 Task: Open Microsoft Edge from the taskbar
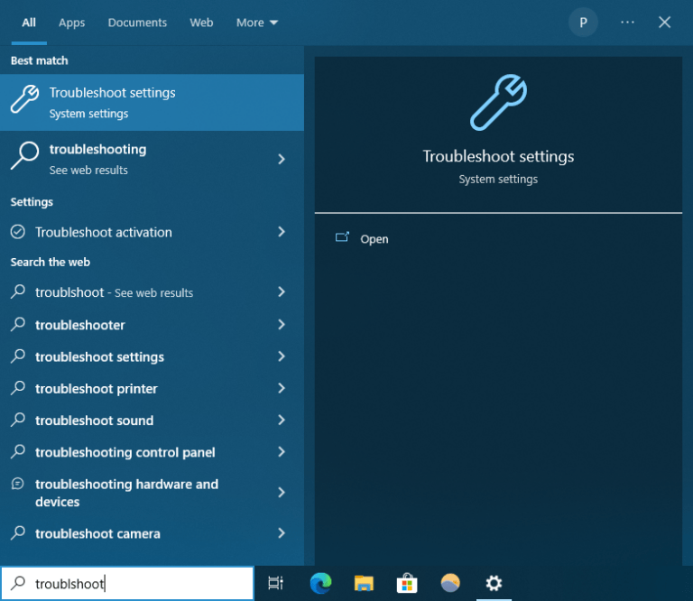point(320,583)
